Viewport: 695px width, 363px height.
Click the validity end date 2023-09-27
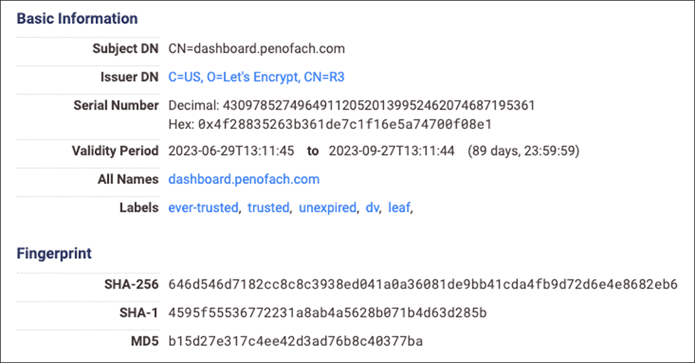[391, 151]
